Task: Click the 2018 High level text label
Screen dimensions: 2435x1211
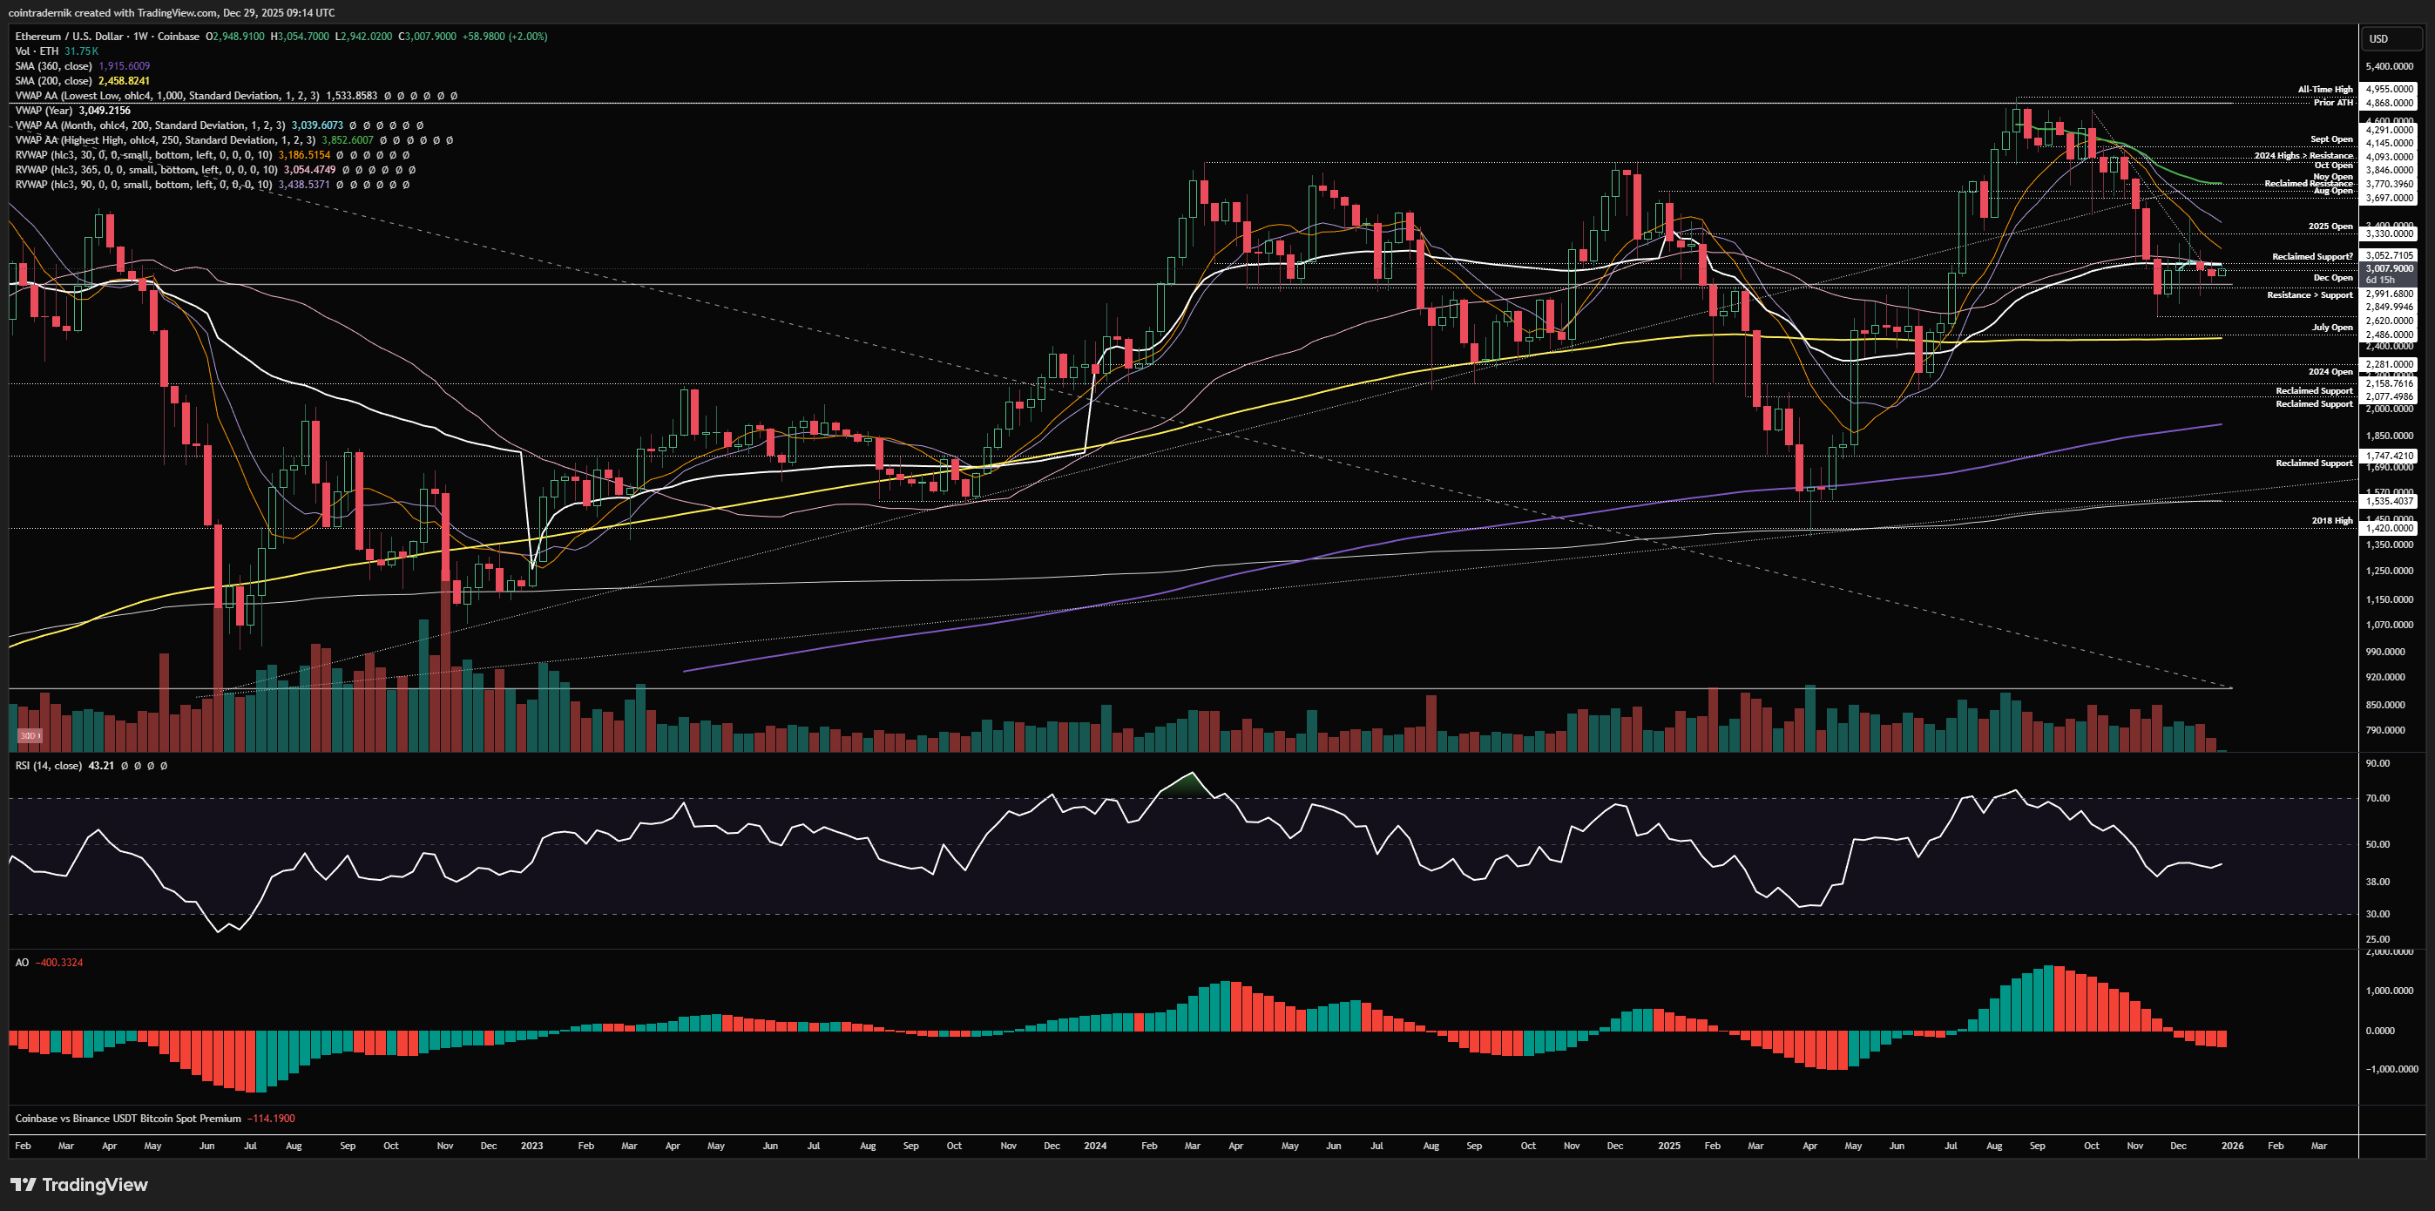Action: tap(2332, 521)
